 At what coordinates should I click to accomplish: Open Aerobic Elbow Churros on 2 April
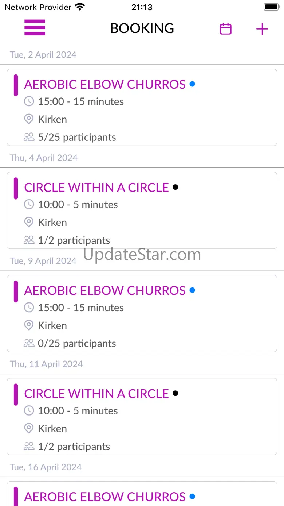coord(105,85)
